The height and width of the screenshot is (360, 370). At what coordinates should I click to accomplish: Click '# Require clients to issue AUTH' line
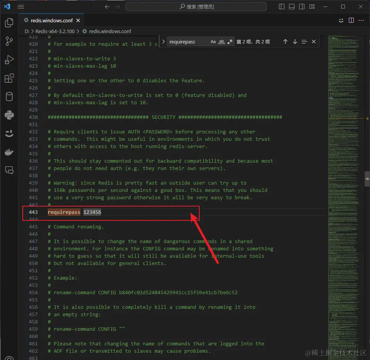click(151, 132)
